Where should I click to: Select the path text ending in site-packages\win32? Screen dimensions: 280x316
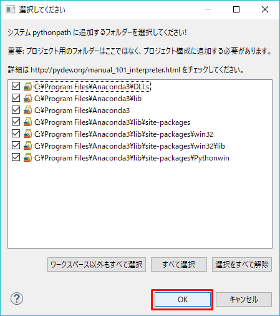pyautogui.click(x=124, y=134)
